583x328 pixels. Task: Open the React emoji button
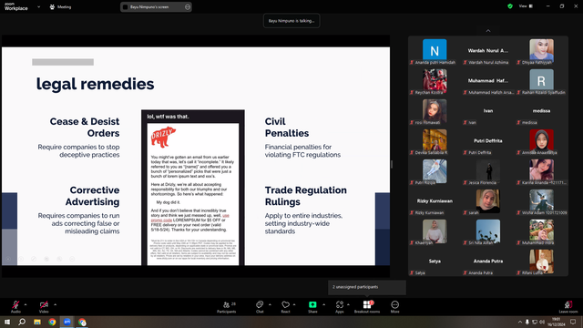[x=285, y=306]
